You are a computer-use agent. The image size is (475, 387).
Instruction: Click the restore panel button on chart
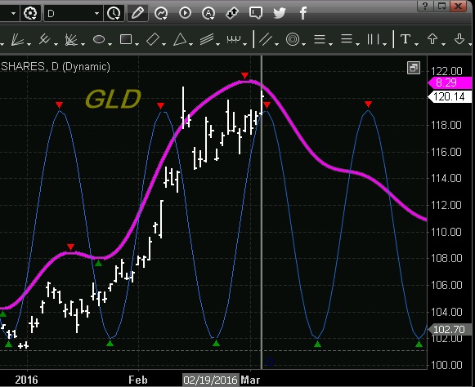pos(414,68)
